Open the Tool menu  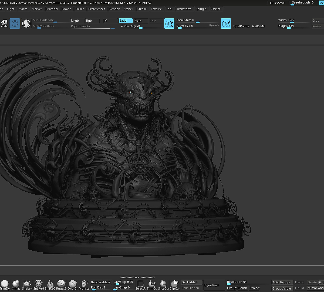point(169,9)
